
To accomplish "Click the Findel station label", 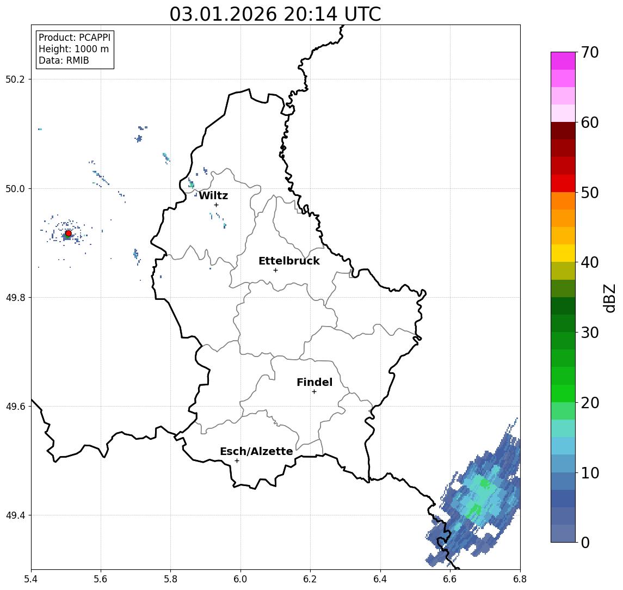I will 314,382.
